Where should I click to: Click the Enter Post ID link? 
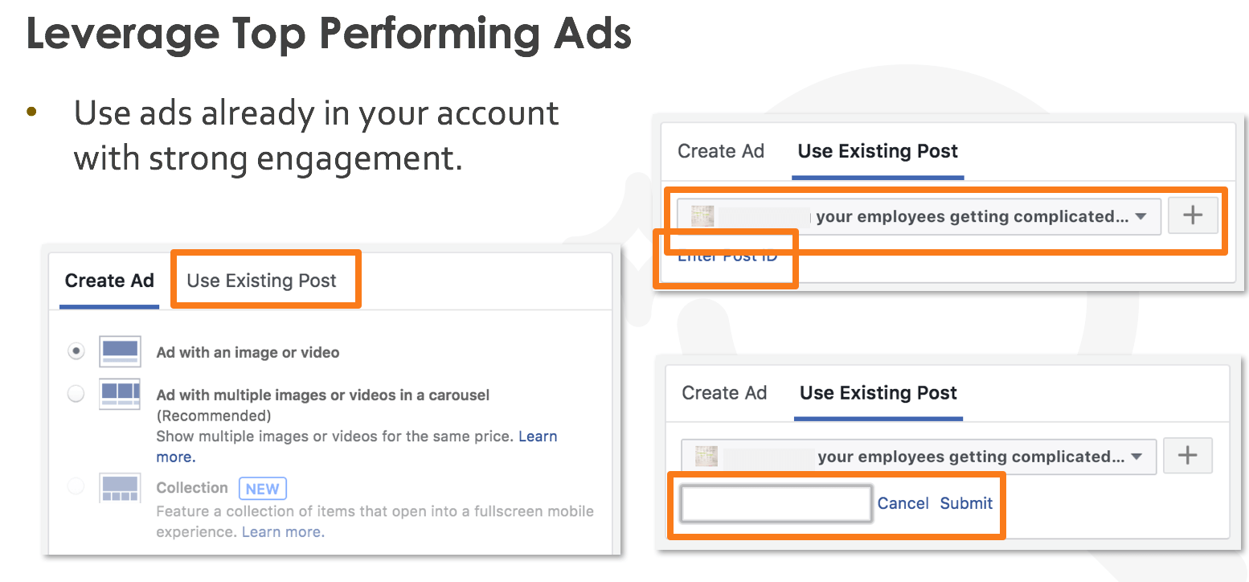pos(727,257)
